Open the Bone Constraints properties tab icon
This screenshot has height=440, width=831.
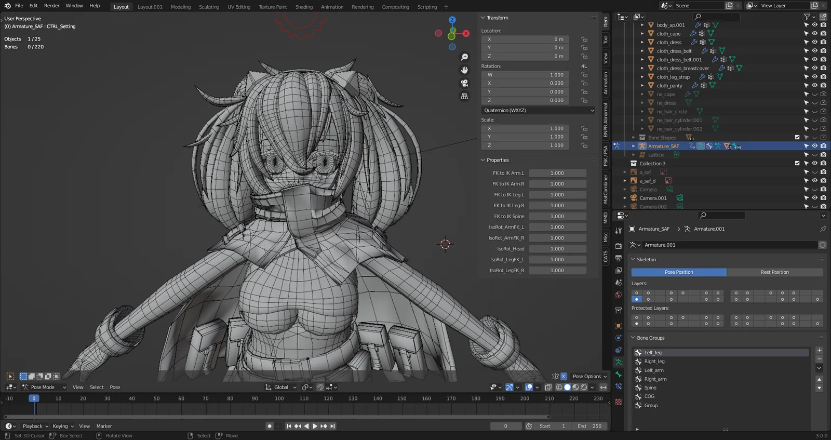coord(618,387)
